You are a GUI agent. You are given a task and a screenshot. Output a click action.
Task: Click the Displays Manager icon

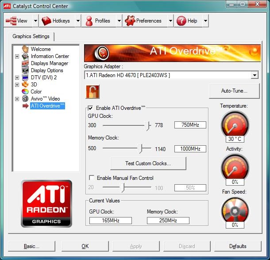25,63
